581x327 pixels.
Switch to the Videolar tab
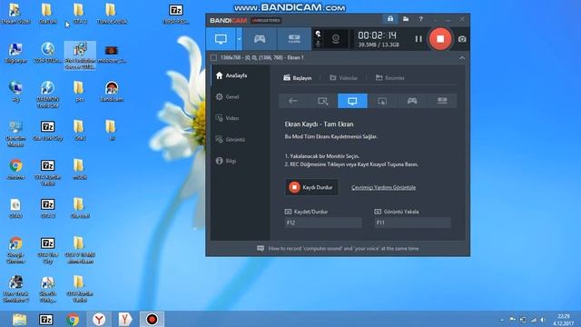[343, 78]
